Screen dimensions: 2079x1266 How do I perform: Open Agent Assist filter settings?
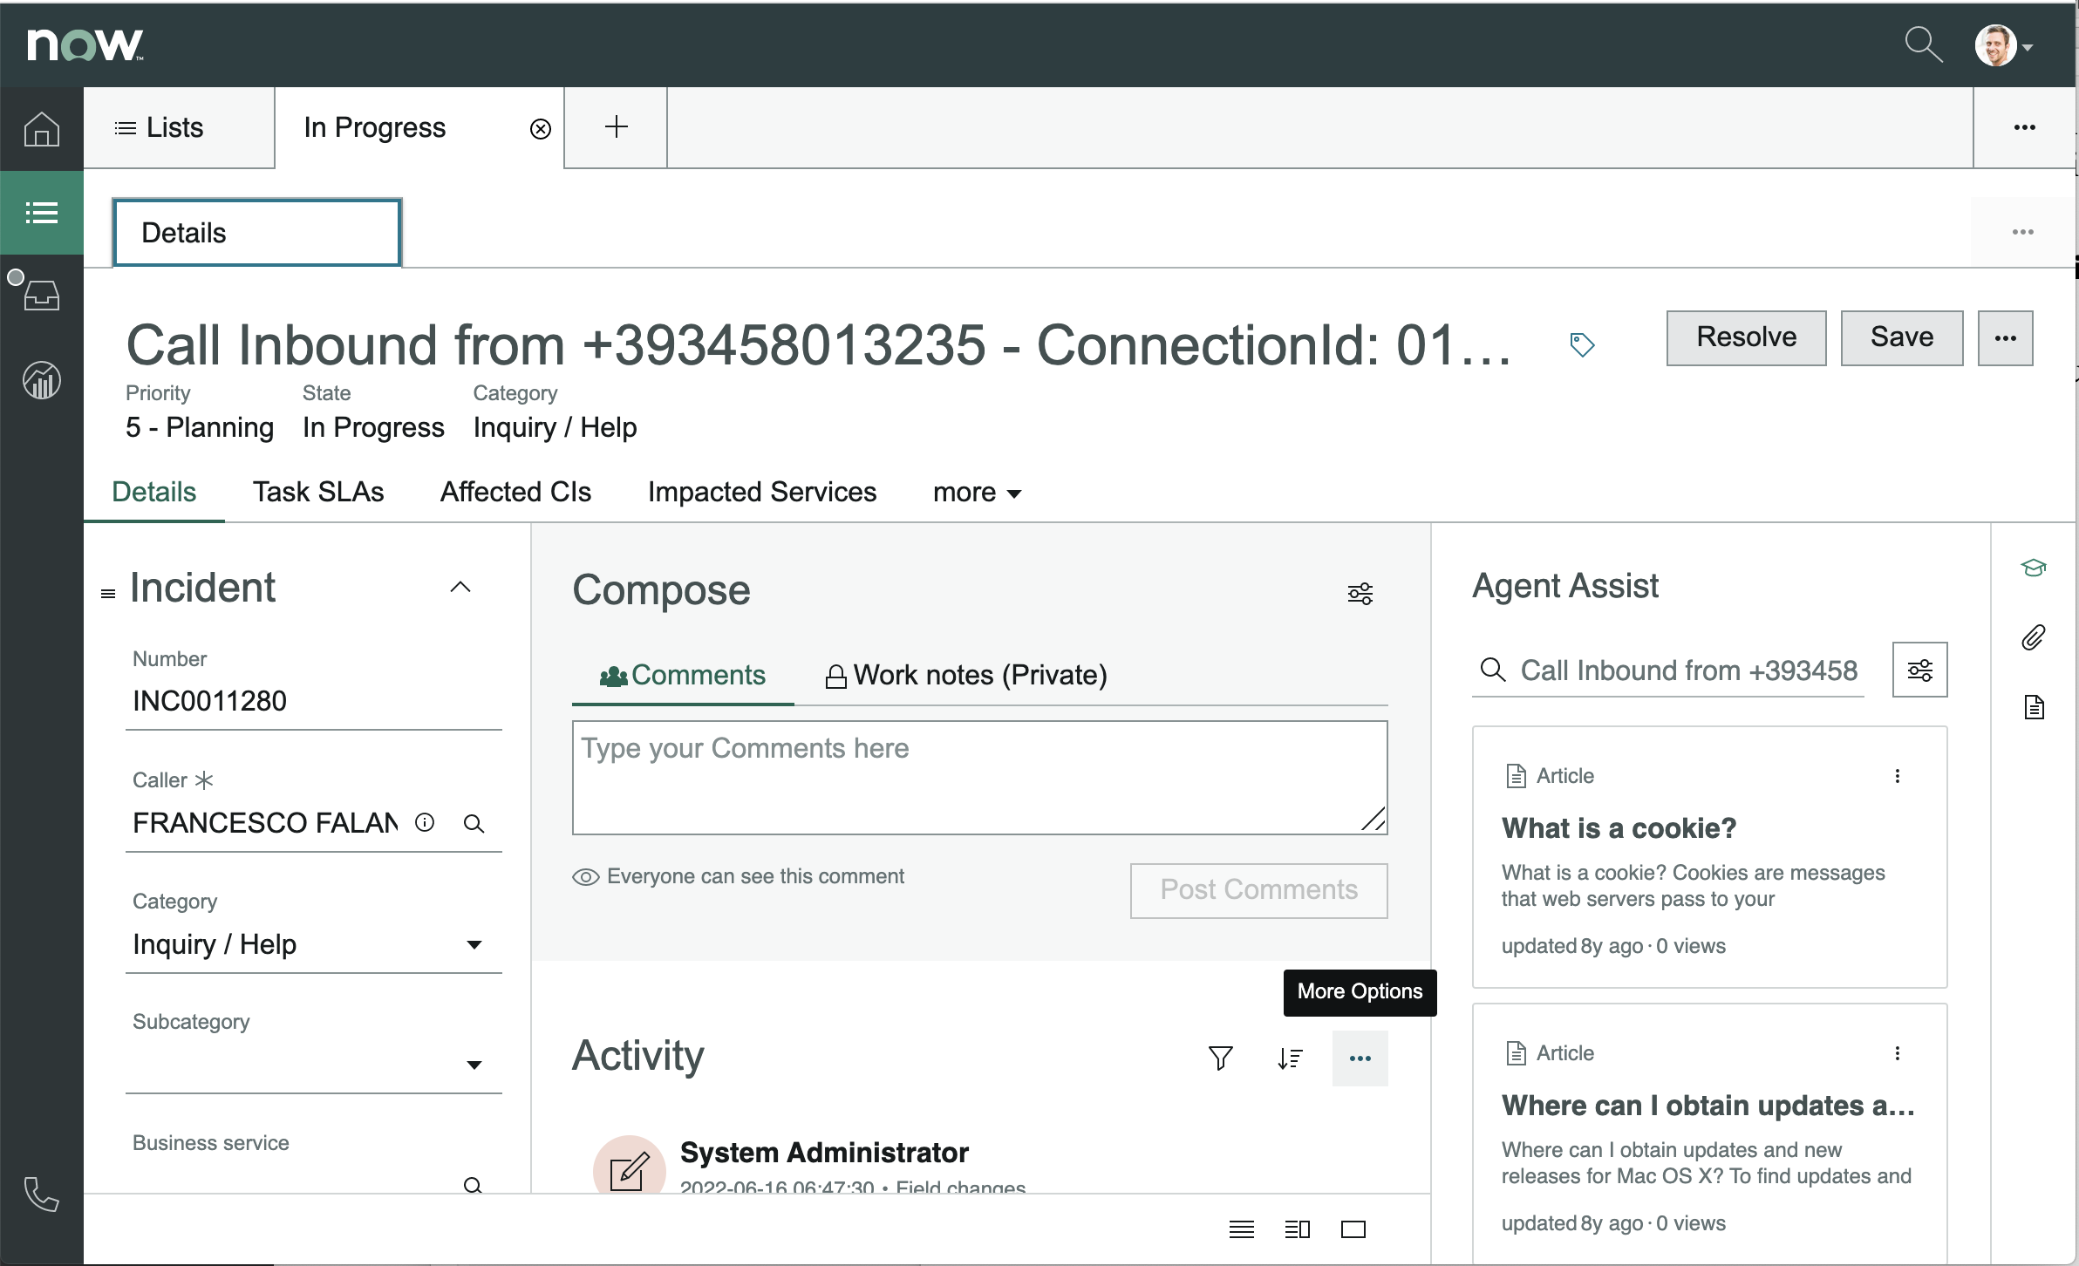click(x=1919, y=670)
